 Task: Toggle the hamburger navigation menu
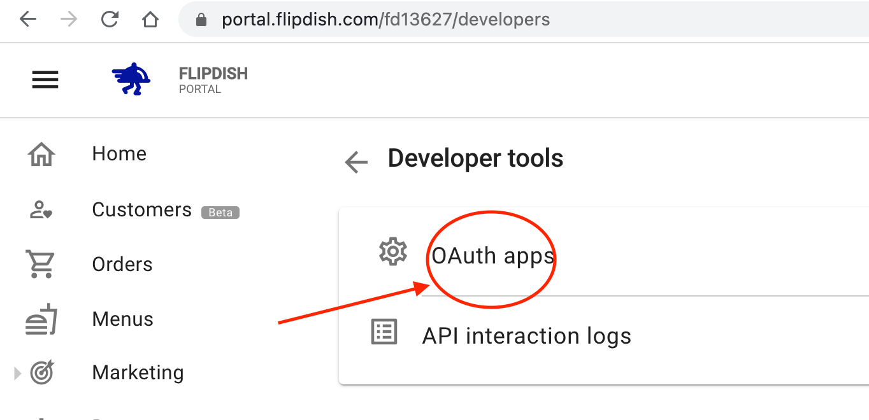point(45,80)
